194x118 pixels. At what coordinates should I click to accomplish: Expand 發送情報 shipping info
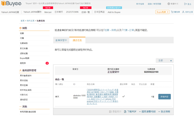click(x=164, y=112)
